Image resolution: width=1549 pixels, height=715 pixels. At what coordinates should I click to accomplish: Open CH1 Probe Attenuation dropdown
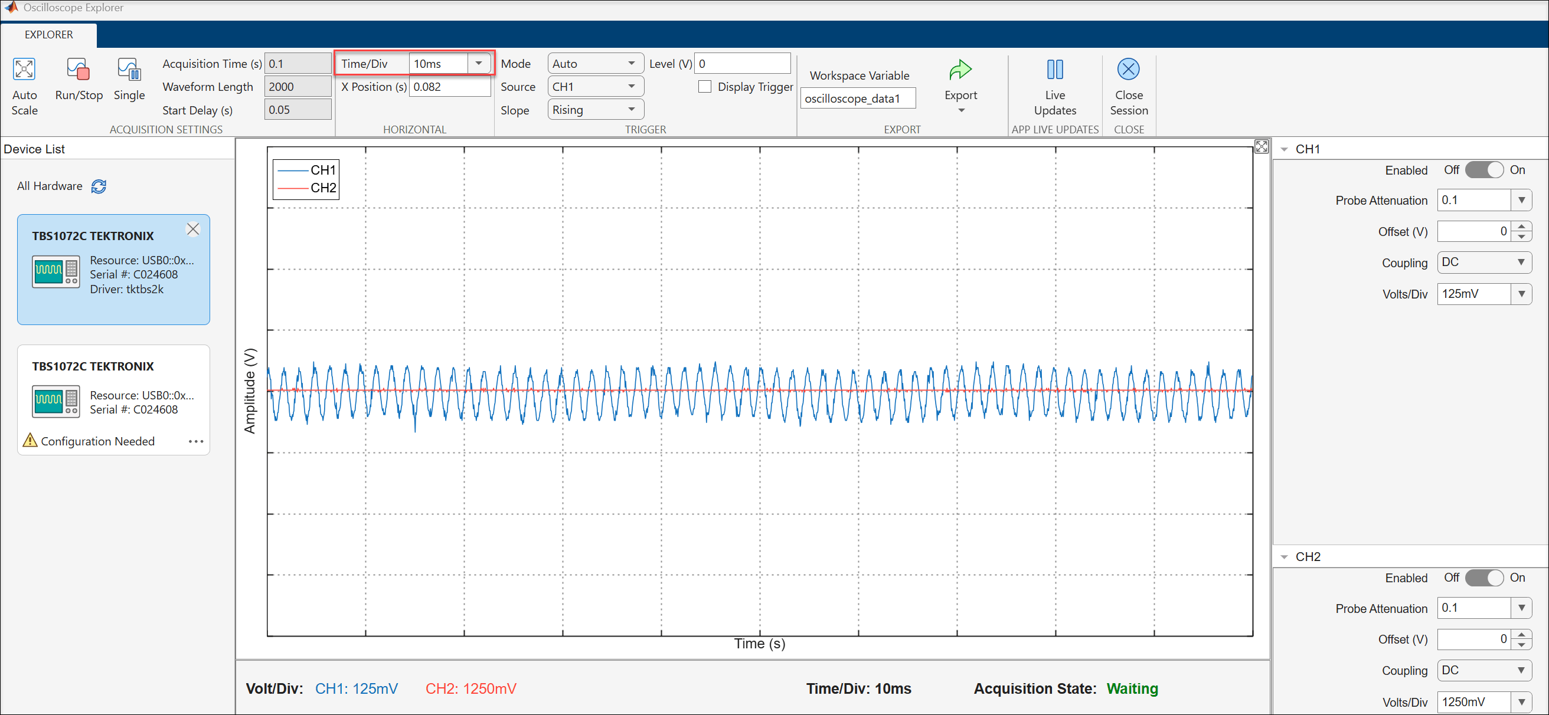tap(1521, 200)
